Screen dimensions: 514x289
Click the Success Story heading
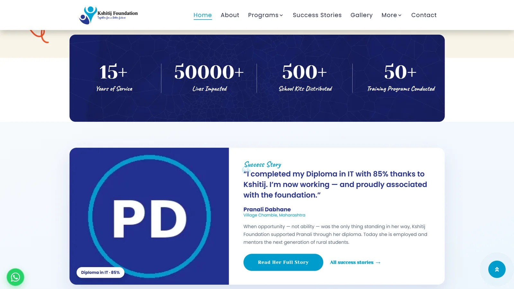tap(262, 164)
